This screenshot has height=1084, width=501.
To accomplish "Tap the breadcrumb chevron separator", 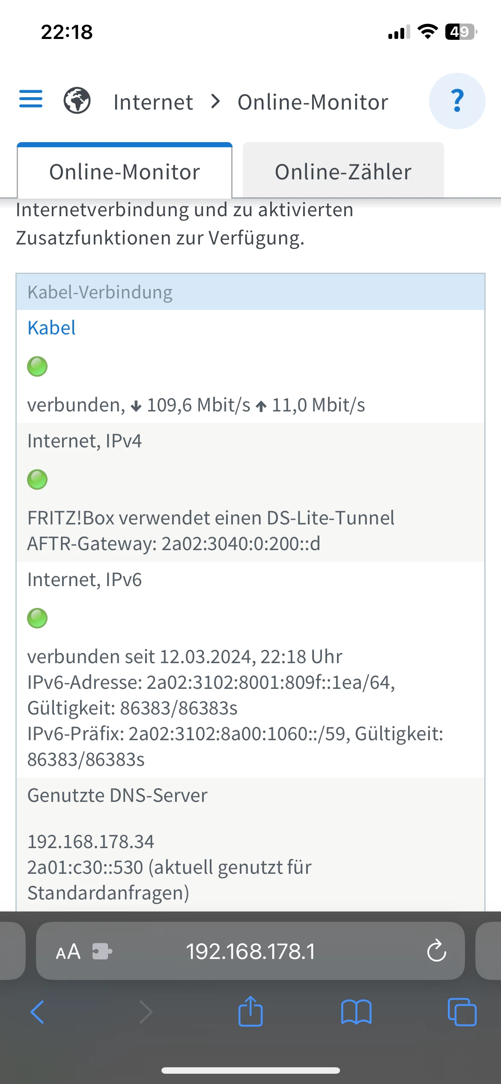I will click(x=216, y=102).
